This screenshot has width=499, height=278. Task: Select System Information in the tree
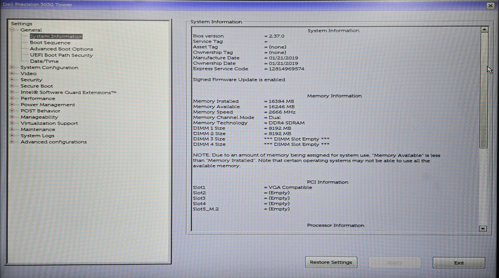pos(56,37)
